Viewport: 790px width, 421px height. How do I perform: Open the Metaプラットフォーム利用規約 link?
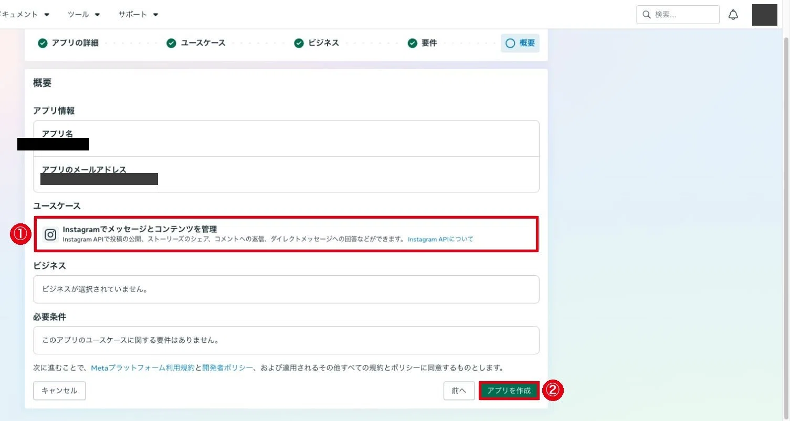[143, 368]
